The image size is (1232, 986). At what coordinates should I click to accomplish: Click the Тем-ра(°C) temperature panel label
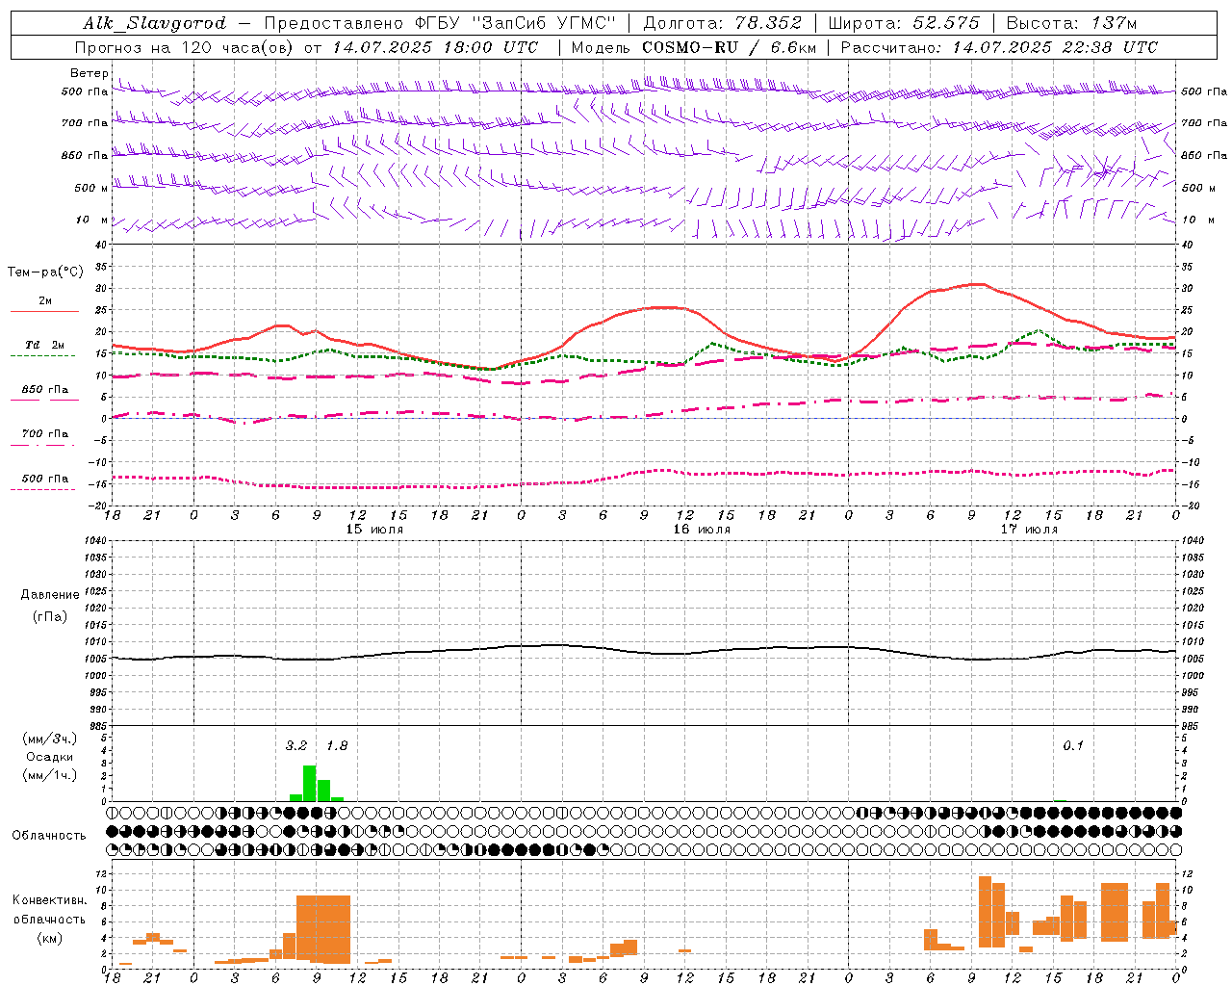tap(45, 272)
